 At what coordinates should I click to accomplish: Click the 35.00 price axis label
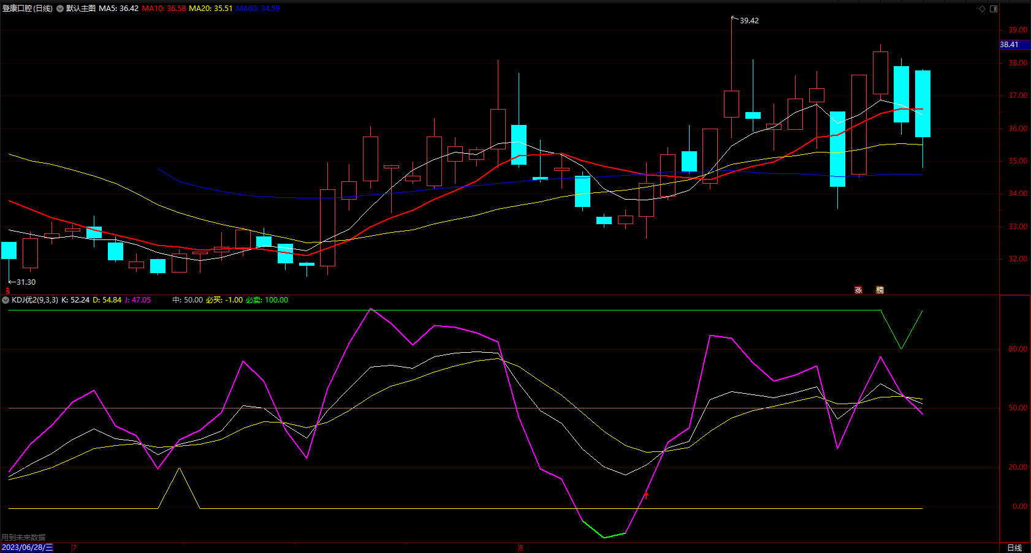pyautogui.click(x=1018, y=161)
